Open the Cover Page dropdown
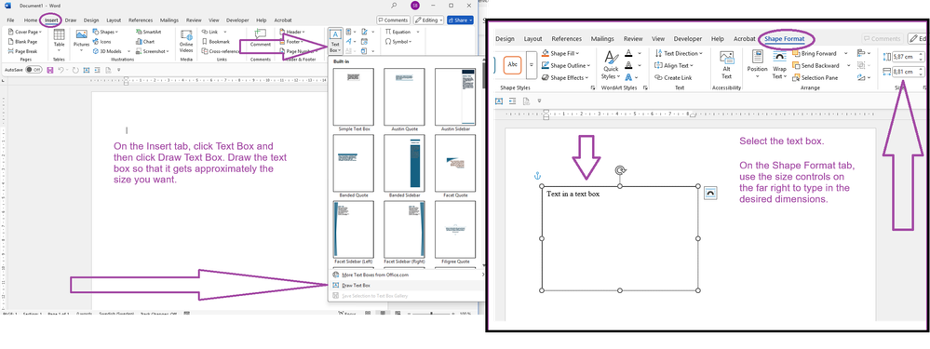Viewport: 930px width, 349px height. pos(25,32)
